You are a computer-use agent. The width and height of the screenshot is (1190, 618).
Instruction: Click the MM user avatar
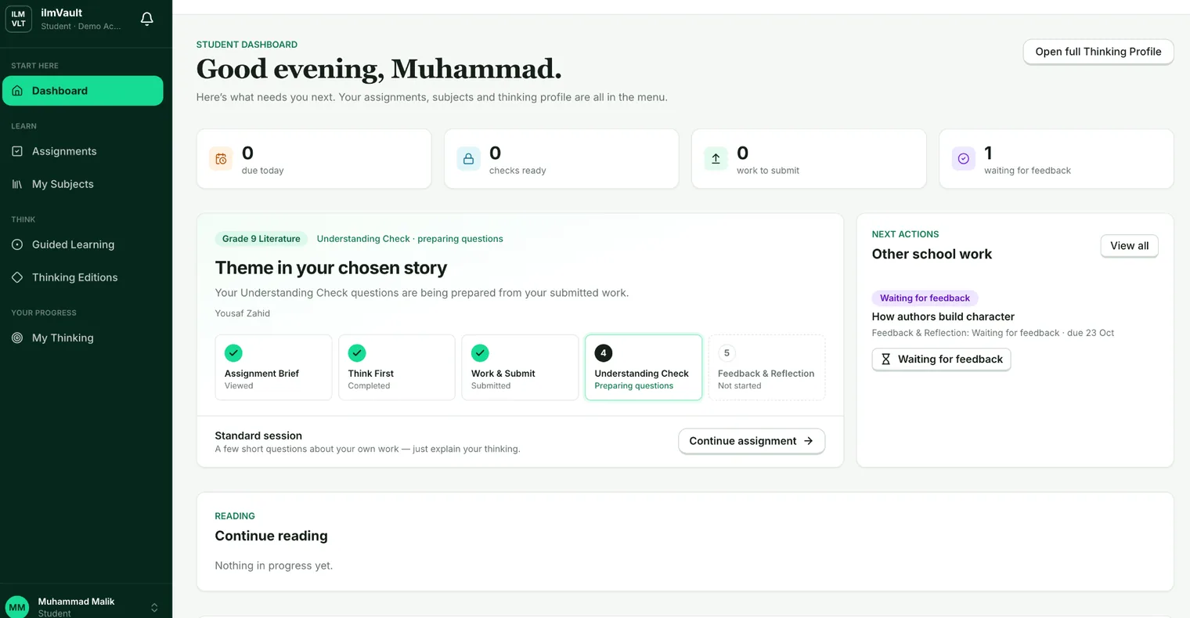pyautogui.click(x=17, y=607)
